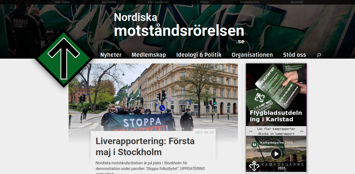
Task: Expand the Organisationen menu
Action: (x=252, y=55)
